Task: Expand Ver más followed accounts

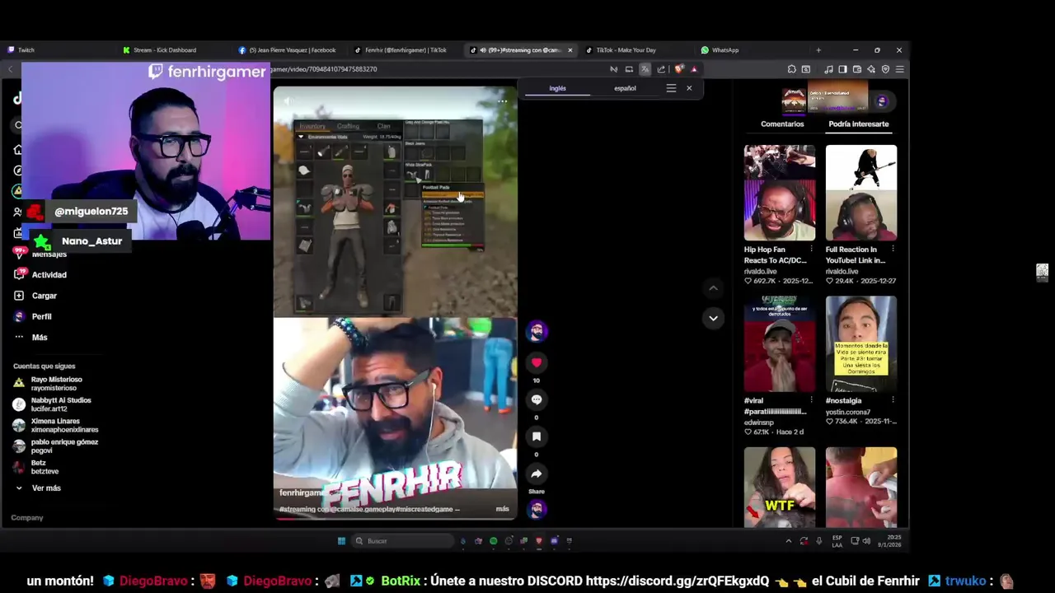Action: 46,488
